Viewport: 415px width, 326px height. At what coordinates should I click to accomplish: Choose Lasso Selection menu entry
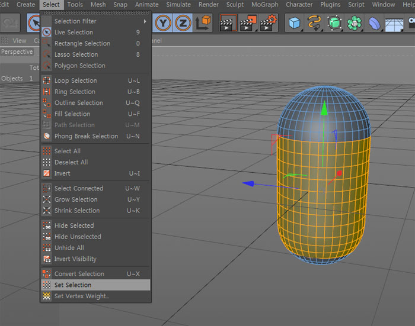pos(96,54)
